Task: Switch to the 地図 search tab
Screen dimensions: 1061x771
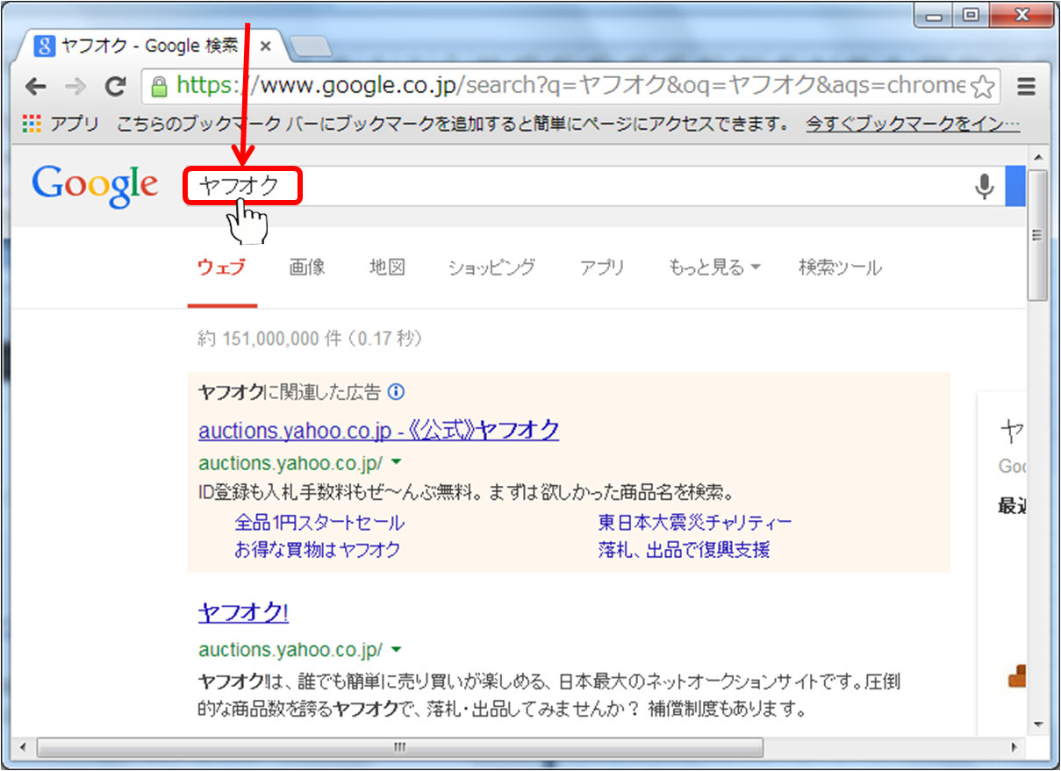Action: tap(387, 268)
